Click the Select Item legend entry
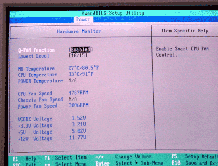The width and height of the screenshot is (218, 166). tap(71, 158)
